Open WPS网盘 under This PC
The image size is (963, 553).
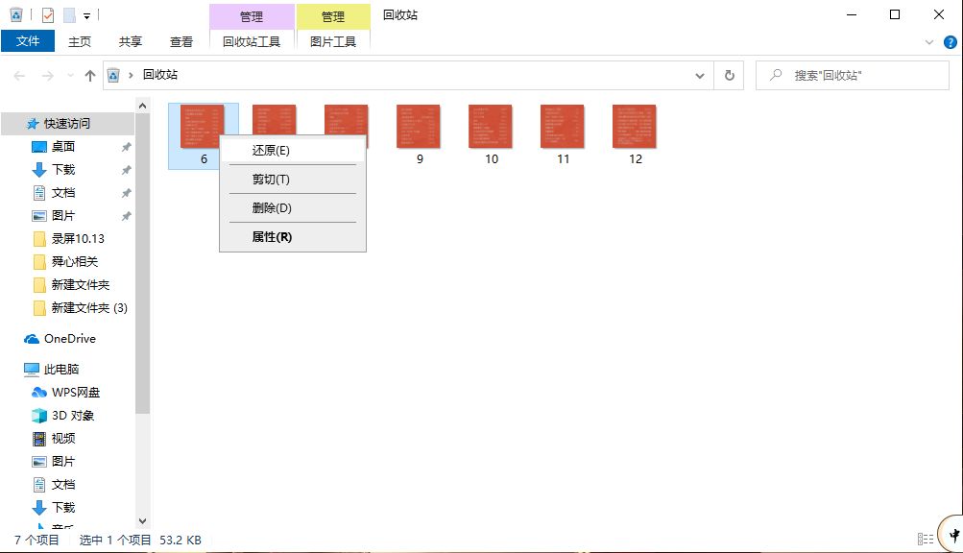[76, 392]
